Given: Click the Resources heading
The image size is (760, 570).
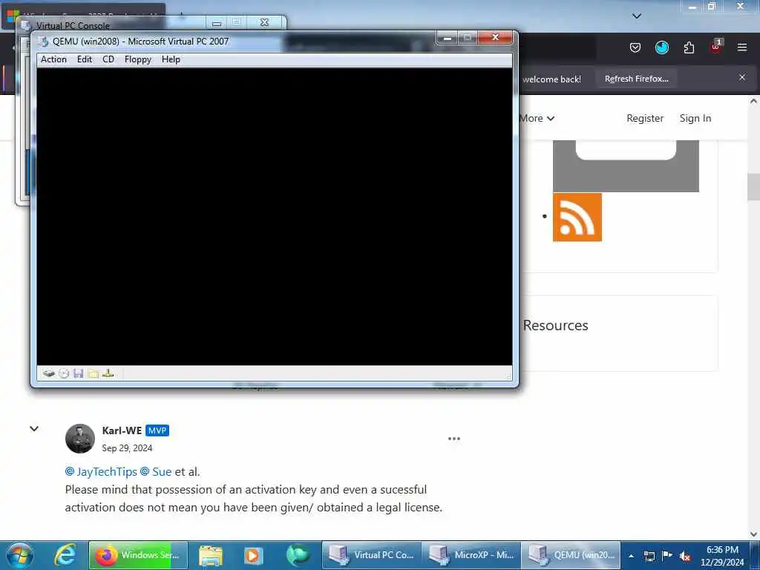Looking at the screenshot, I should pyautogui.click(x=555, y=325).
